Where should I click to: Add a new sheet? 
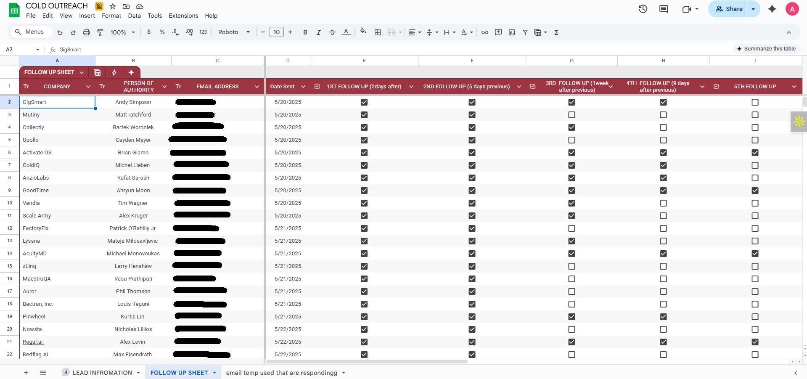tap(26, 373)
